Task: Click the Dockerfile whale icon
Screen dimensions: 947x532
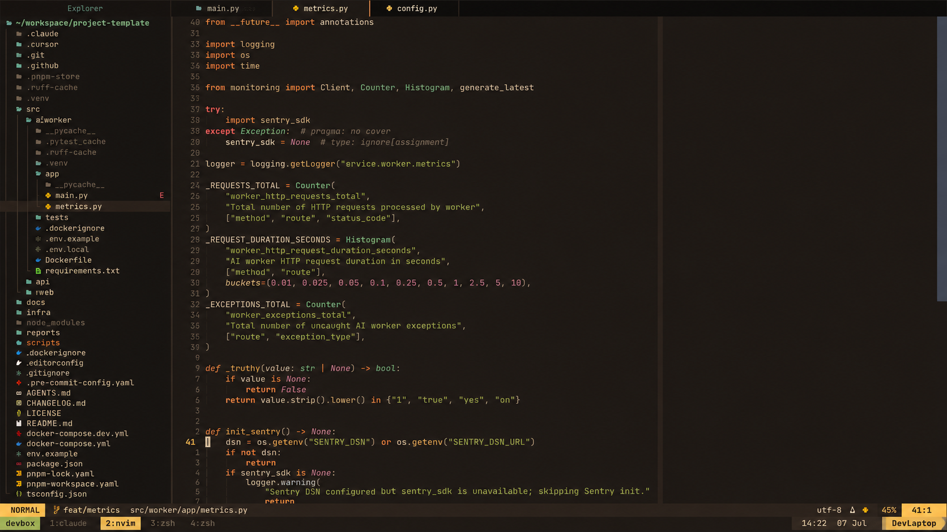Action: tap(39, 260)
